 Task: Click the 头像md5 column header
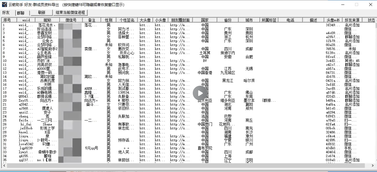point(333,20)
